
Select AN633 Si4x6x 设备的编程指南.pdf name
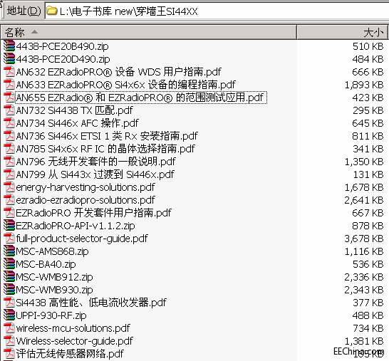coord(125,85)
